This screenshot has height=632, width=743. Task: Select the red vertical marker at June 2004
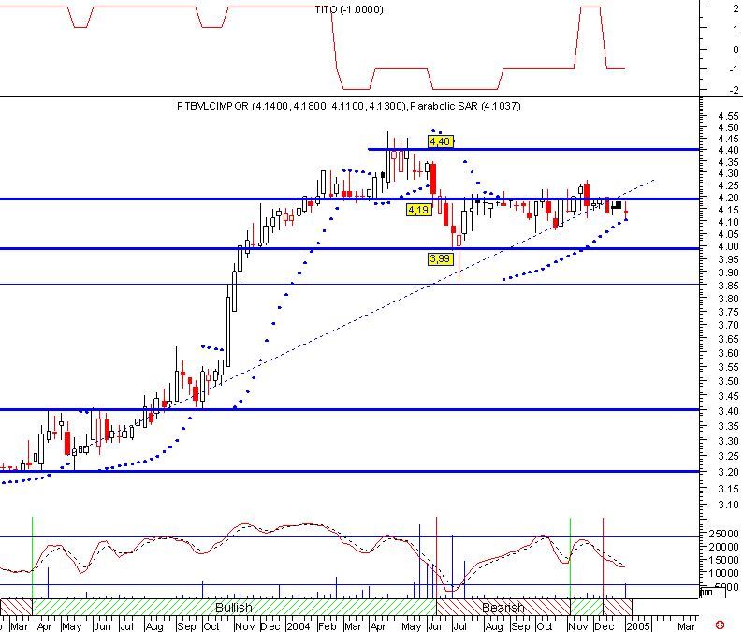click(436, 557)
